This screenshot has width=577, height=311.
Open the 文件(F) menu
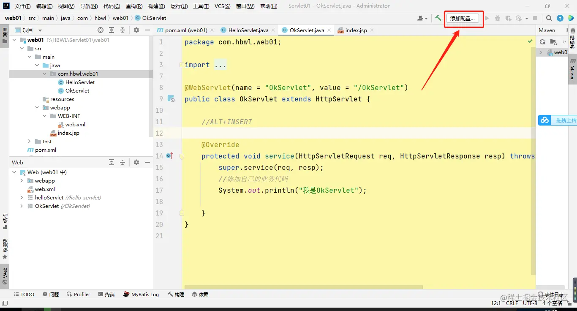(23, 6)
